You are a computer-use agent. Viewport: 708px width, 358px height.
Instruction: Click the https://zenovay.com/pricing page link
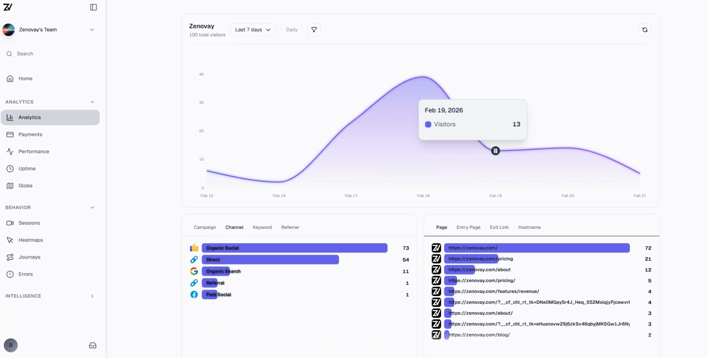[480, 259]
